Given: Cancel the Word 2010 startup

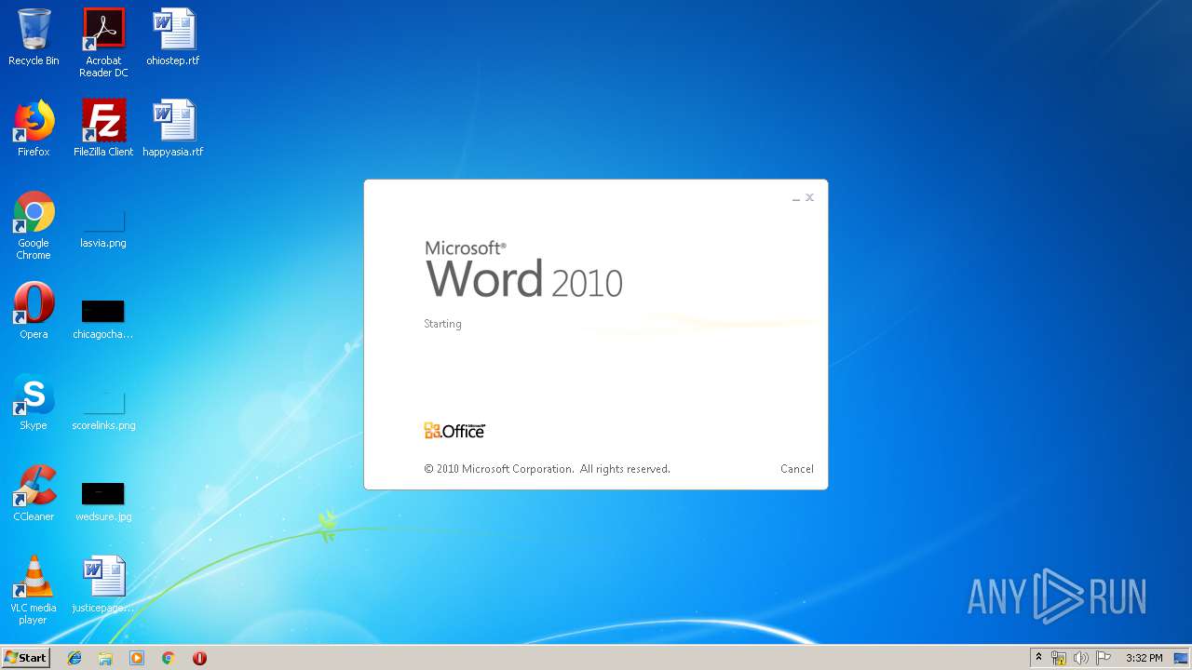Looking at the screenshot, I should [797, 469].
